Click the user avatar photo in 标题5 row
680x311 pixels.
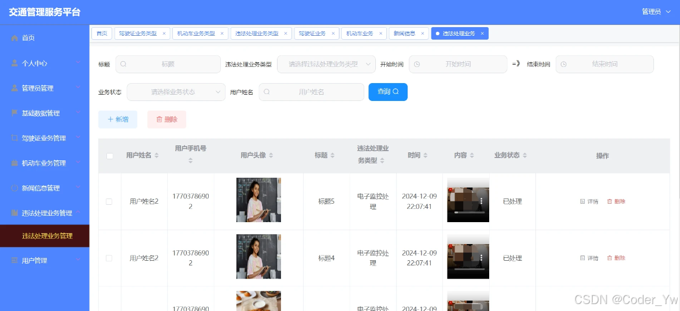click(x=258, y=200)
